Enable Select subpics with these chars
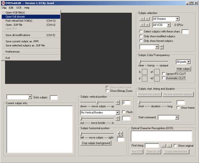199x163 pixels. [x=141, y=31]
